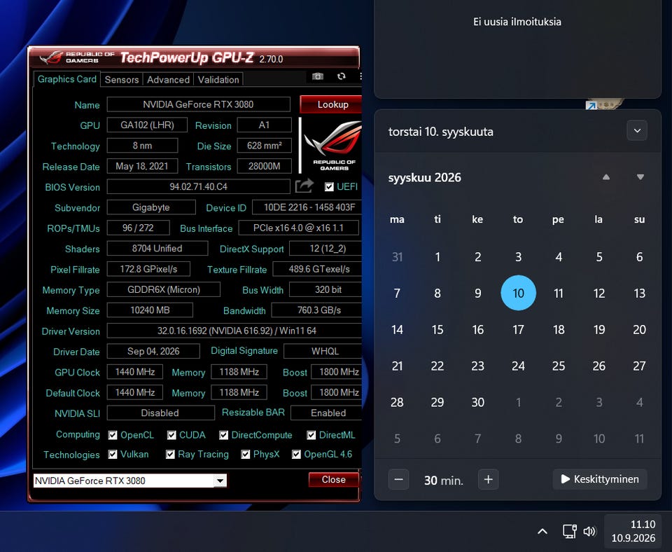Image resolution: width=672 pixels, height=552 pixels.
Task: Click the Name field NVIDIA GeForce RTX 3080
Action: [x=198, y=104]
